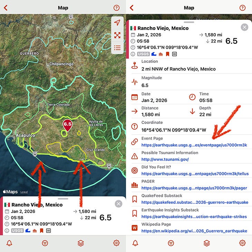
Task: Tap the USGS badge in the right panel header
Action: click(143, 54)
